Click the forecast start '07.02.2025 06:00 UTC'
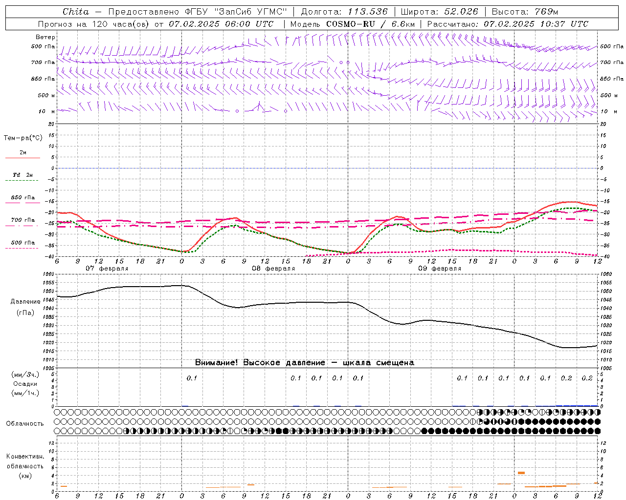626x500 pixels. click(221, 24)
